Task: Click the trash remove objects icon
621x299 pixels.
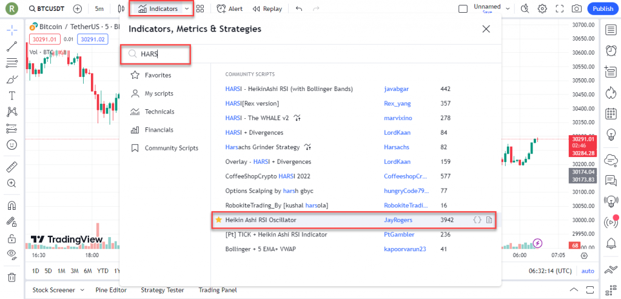Action: click(x=12, y=277)
